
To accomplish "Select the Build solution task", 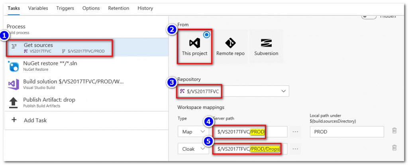I will click(86, 84).
